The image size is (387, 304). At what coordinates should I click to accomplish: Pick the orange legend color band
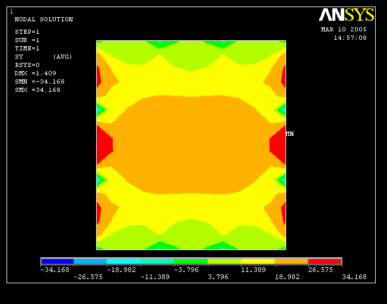291,261
